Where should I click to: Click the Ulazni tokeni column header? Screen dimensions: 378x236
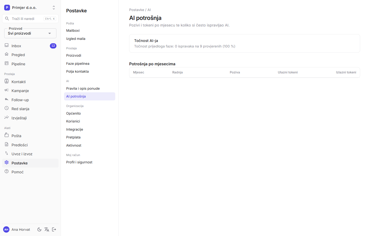pyautogui.click(x=288, y=72)
